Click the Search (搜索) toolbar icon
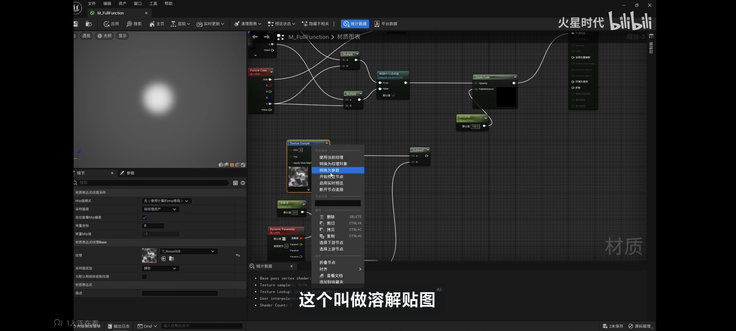 (x=129, y=24)
